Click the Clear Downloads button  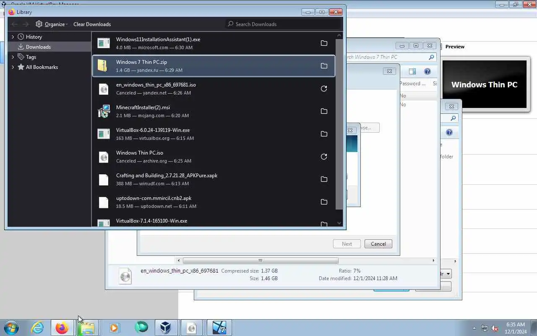(92, 24)
